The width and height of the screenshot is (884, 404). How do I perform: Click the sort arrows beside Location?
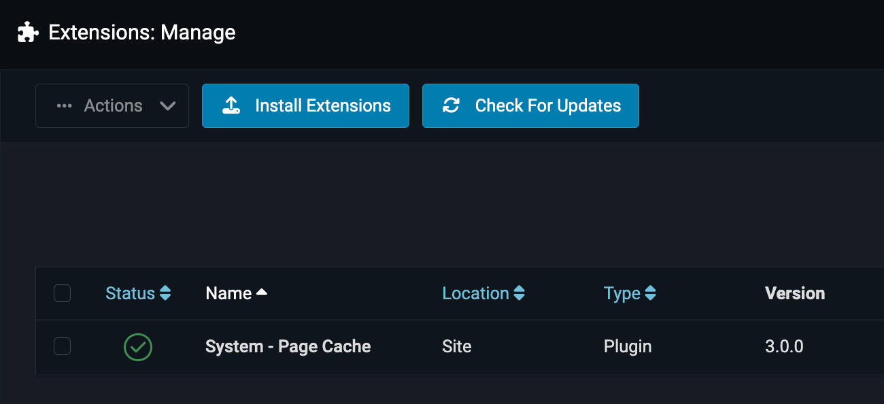click(519, 293)
